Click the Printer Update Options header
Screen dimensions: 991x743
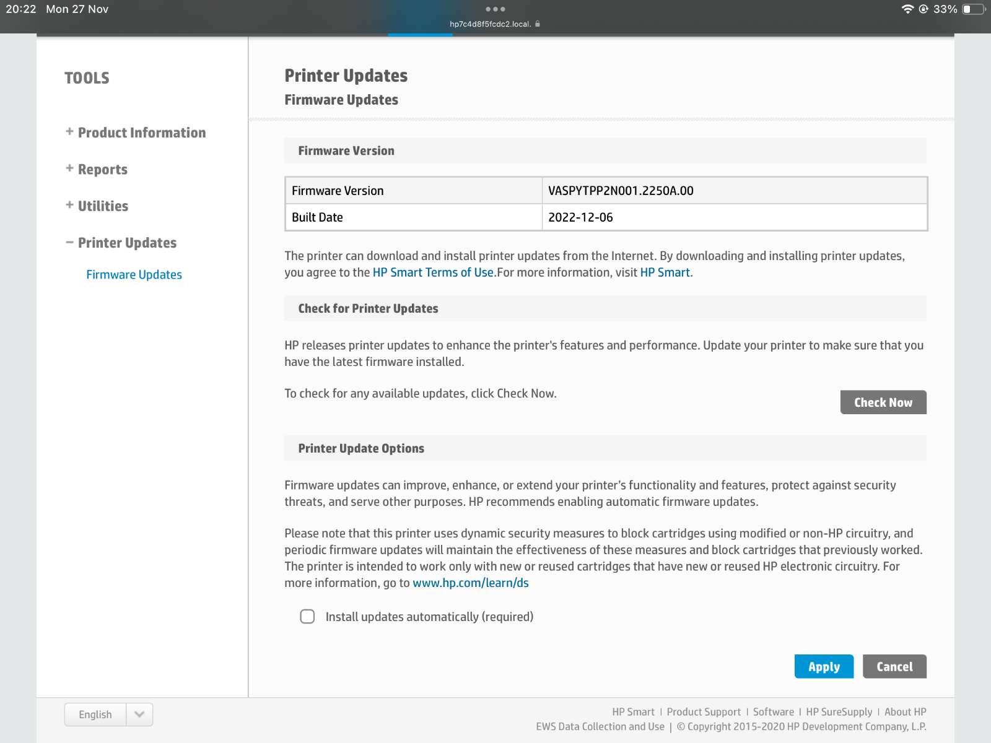(x=605, y=448)
